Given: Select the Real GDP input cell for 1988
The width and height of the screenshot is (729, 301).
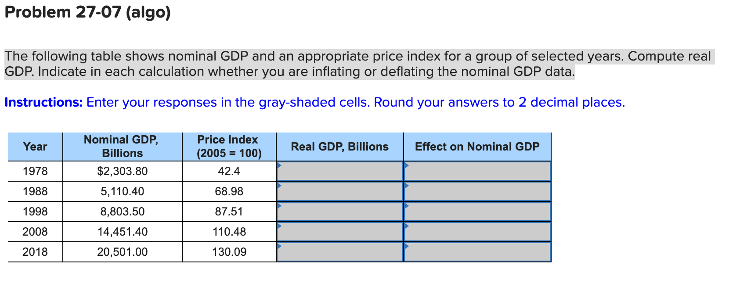Looking at the screenshot, I should click(340, 191).
